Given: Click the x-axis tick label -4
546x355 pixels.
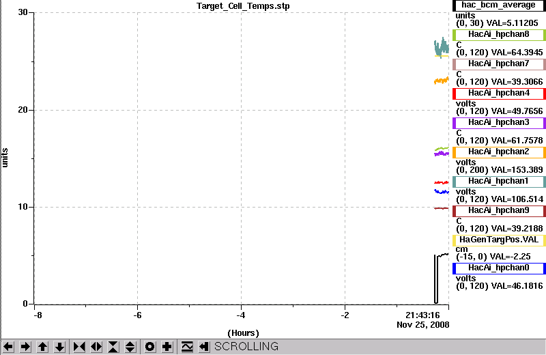Looking at the screenshot, I should coord(241,315).
